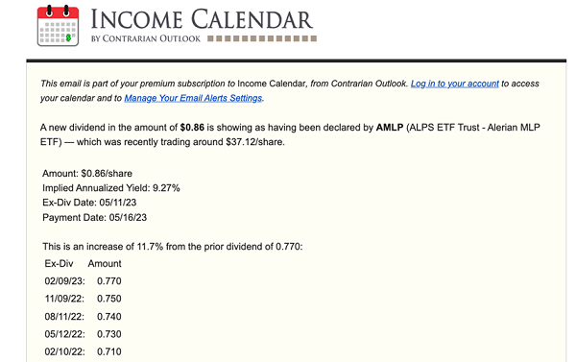Image resolution: width=576 pixels, height=362 pixels.
Task: Select the 02/10/22 dividend row
Action: click(83, 351)
